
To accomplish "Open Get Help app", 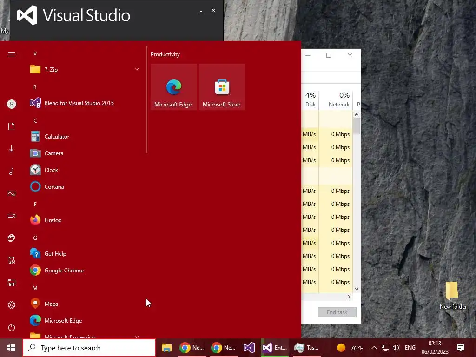I will 86,254.
